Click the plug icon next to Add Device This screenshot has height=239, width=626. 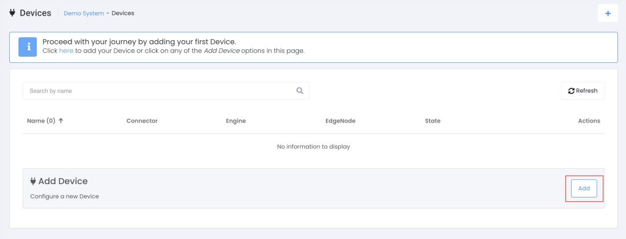pyautogui.click(x=33, y=181)
